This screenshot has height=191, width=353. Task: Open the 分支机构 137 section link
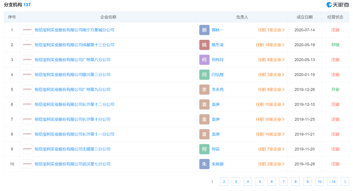[x=17, y=5]
